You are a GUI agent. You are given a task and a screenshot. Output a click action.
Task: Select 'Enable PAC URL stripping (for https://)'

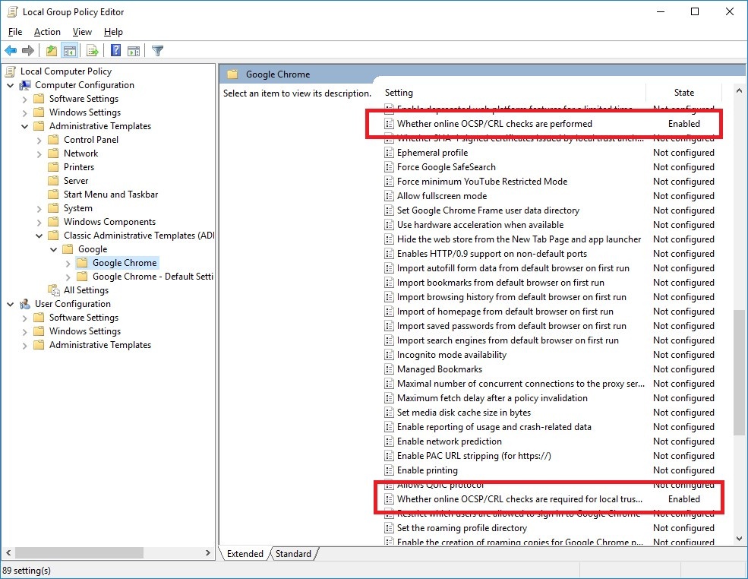pos(552,456)
